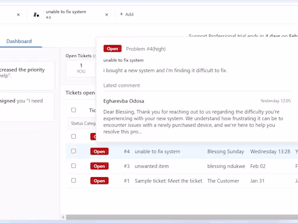Click the plus Add tab button
Screen dimensions: 298x223
(126, 14)
